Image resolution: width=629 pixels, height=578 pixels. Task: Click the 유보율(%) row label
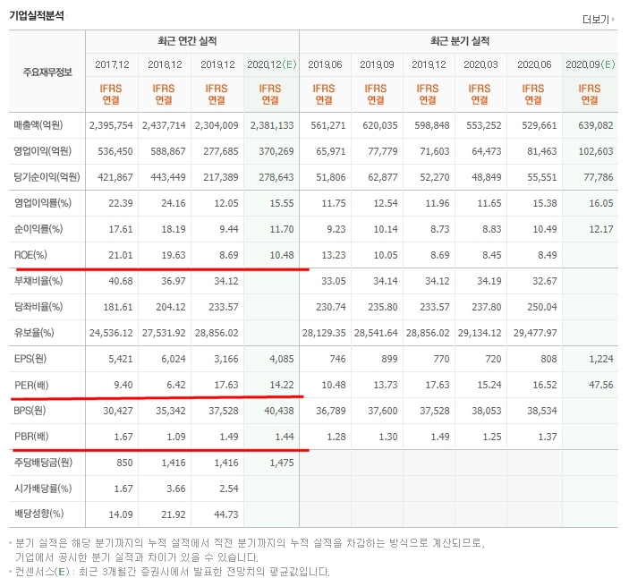34,333
